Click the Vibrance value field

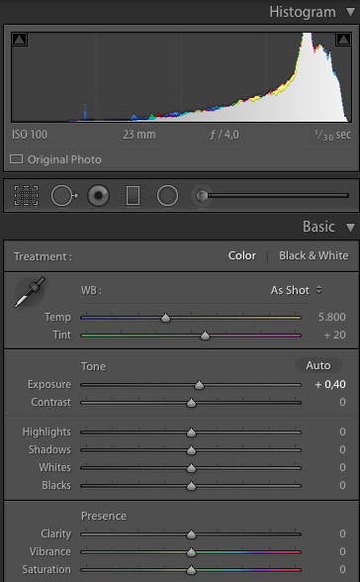click(342, 551)
